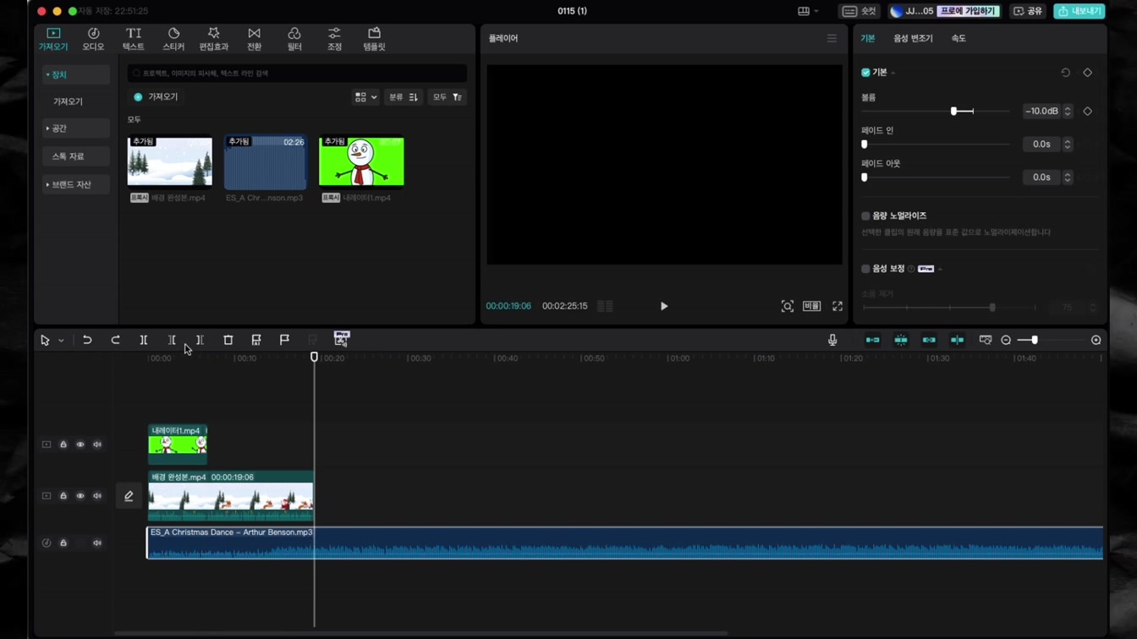Open the 숏컷 shortcuts button
1137x639 pixels.
tap(860, 11)
